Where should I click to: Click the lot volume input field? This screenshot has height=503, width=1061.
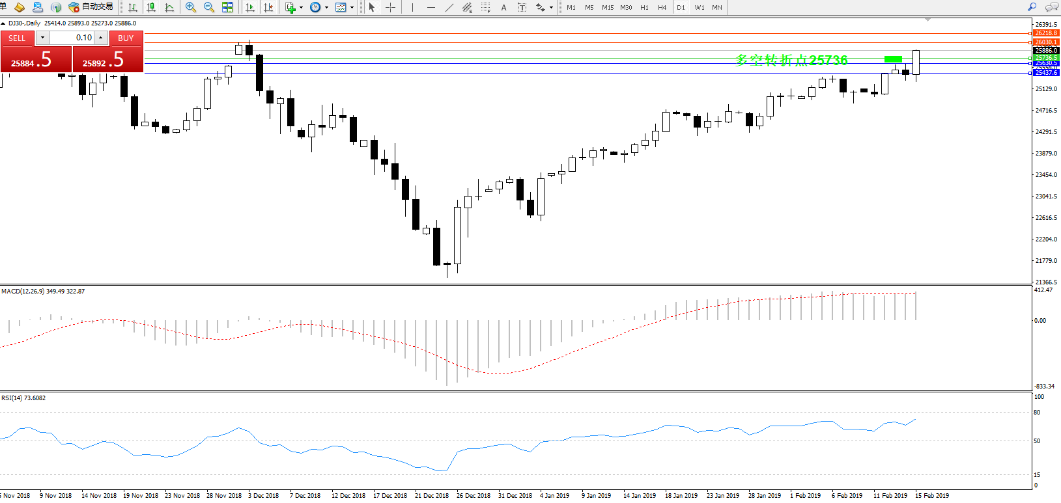(72, 38)
